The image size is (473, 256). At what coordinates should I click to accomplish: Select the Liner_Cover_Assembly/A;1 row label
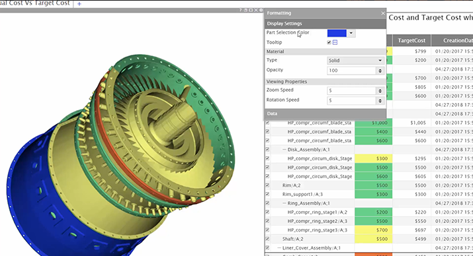tap(312, 248)
